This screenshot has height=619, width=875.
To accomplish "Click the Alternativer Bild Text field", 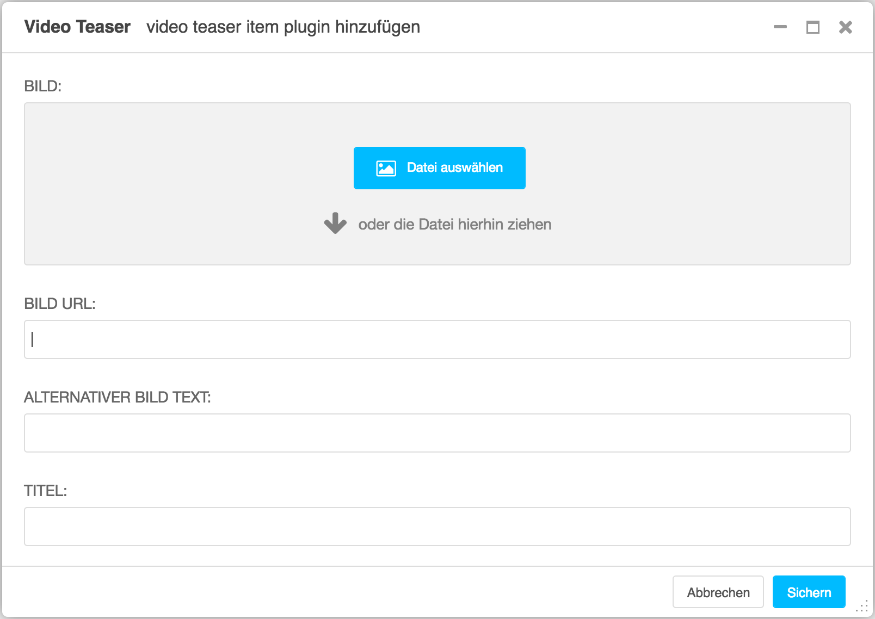I will [437, 433].
